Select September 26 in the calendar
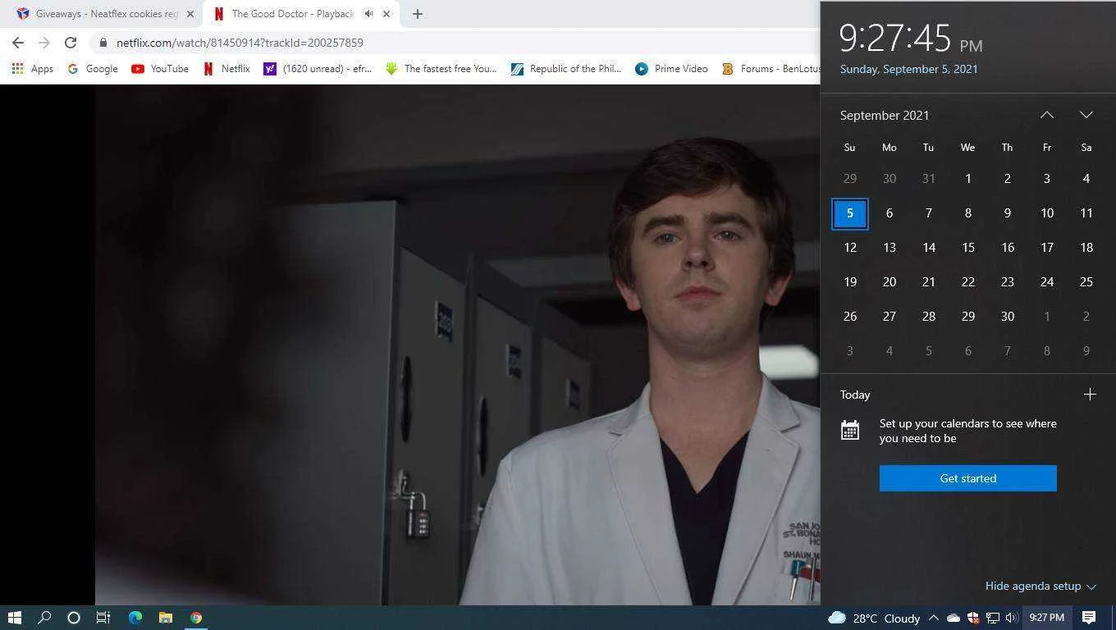 click(849, 317)
